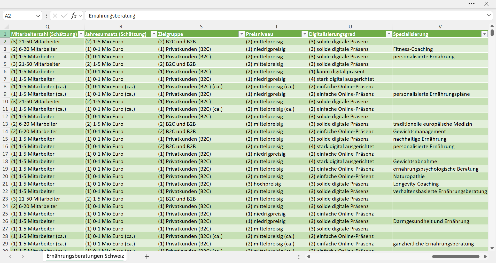Go to the next sheet arrow
The width and height of the screenshot is (496, 263).
pos(23,257)
